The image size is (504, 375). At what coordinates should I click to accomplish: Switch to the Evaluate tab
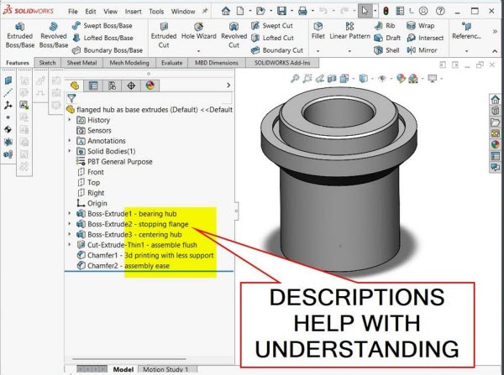tap(171, 63)
